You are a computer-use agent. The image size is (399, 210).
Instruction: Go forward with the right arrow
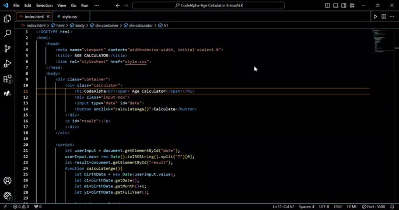(126, 5)
